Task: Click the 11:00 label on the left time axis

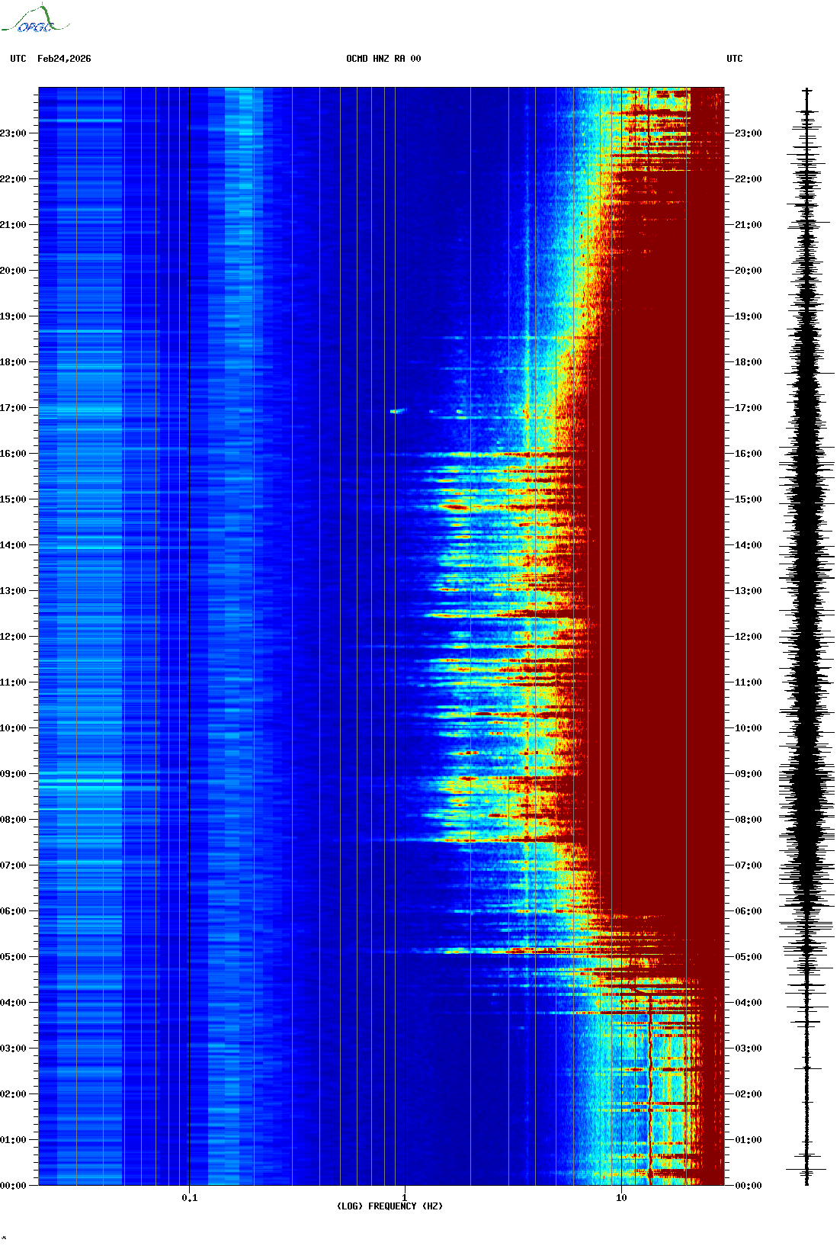Action: pos(13,682)
